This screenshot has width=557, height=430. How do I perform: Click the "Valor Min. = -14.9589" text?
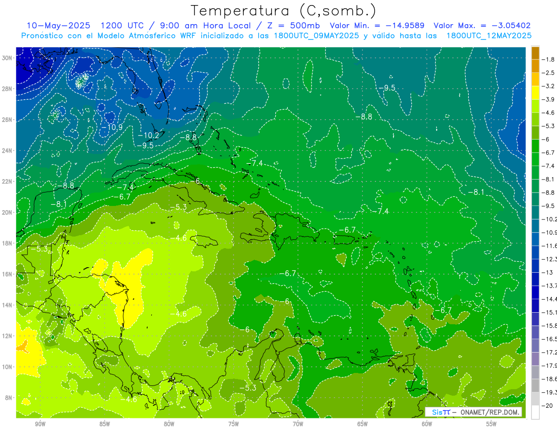(377, 26)
